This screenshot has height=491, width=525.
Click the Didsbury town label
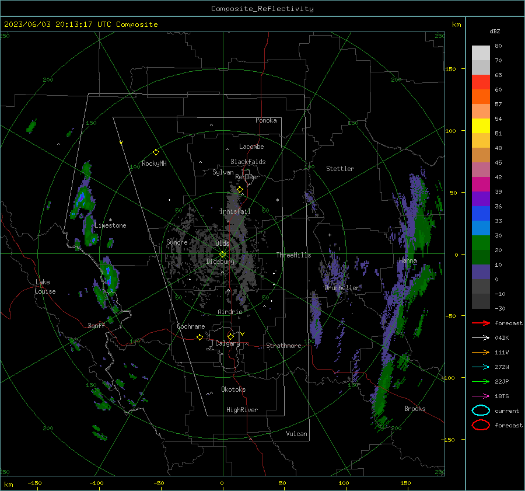[220, 262]
